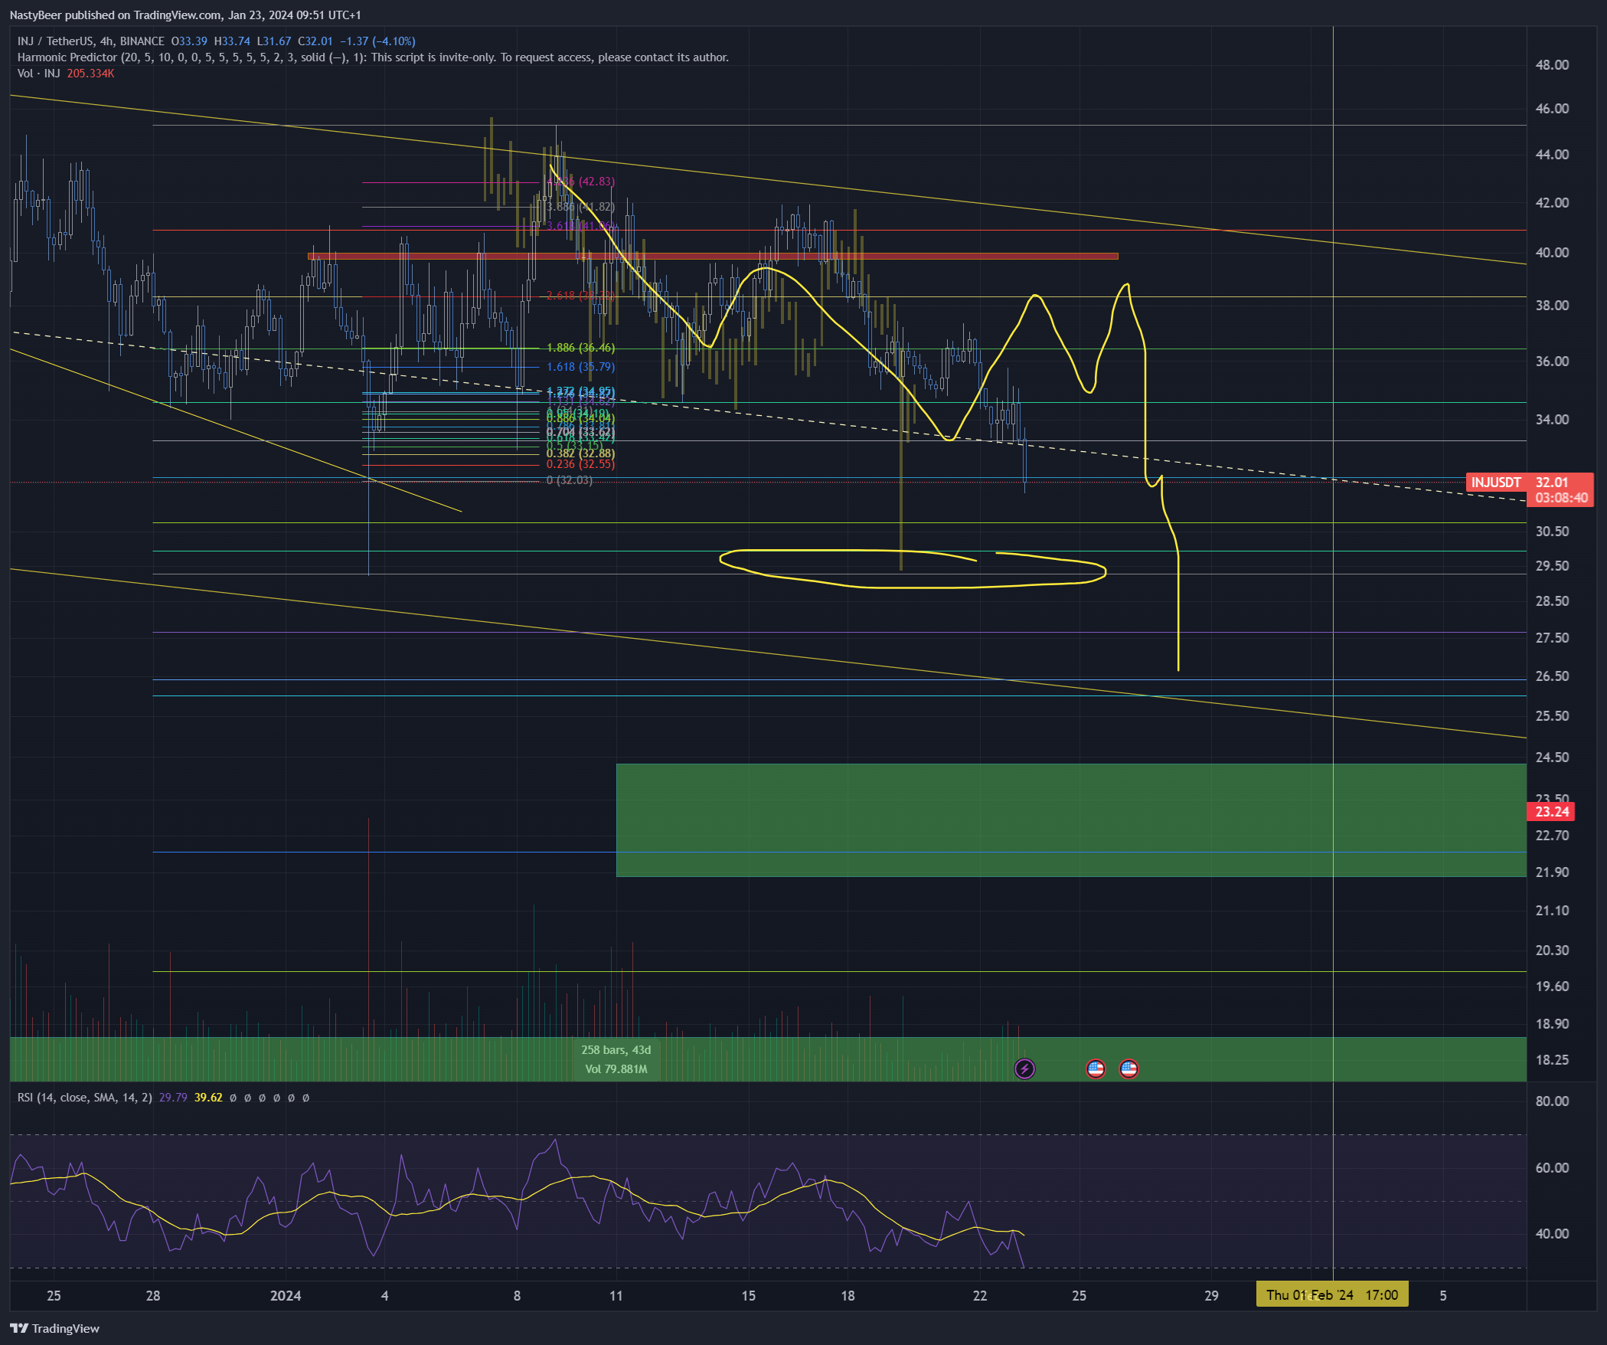Click the TradingView logo

54,1328
